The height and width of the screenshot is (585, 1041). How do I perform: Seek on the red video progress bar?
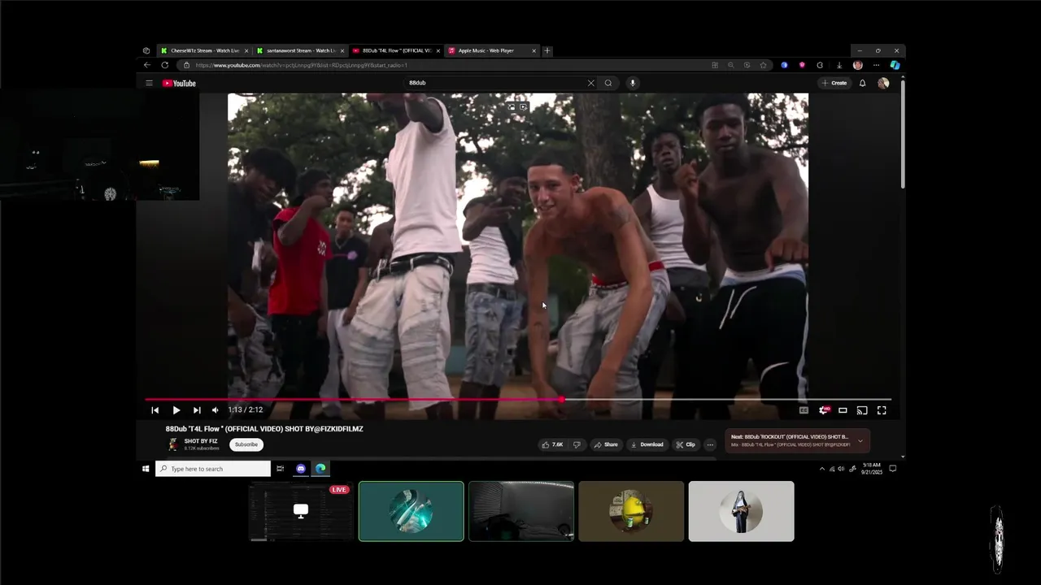pos(518,400)
